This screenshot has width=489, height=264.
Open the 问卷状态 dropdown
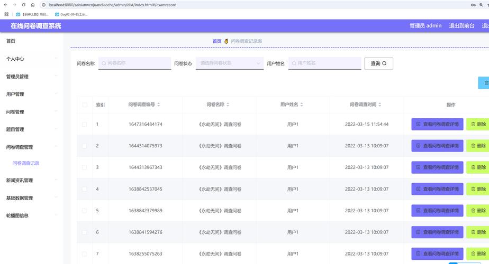[x=230, y=63]
